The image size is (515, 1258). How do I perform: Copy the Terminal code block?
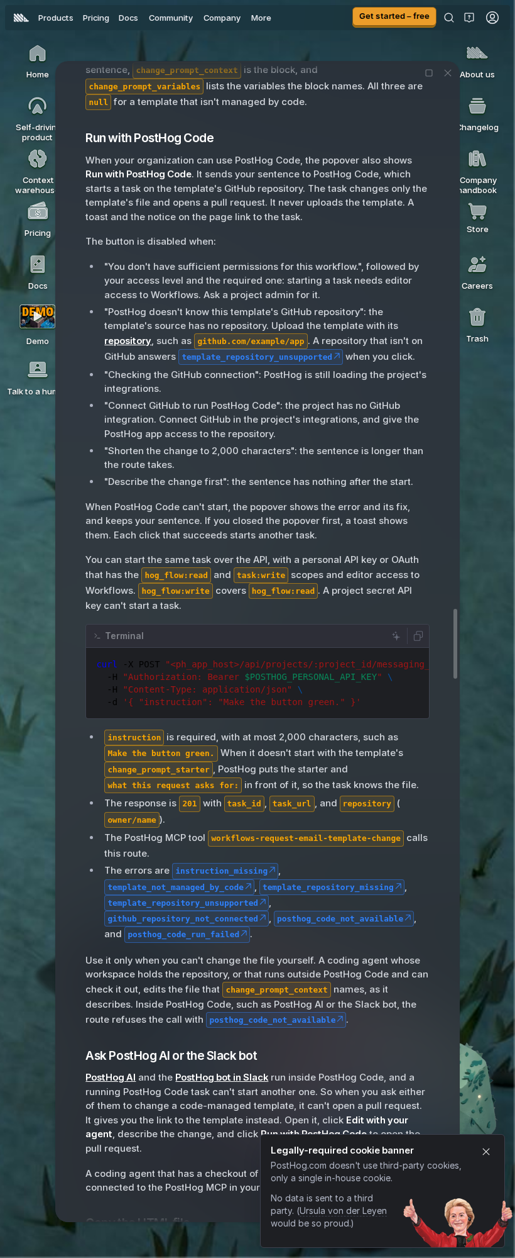point(418,636)
